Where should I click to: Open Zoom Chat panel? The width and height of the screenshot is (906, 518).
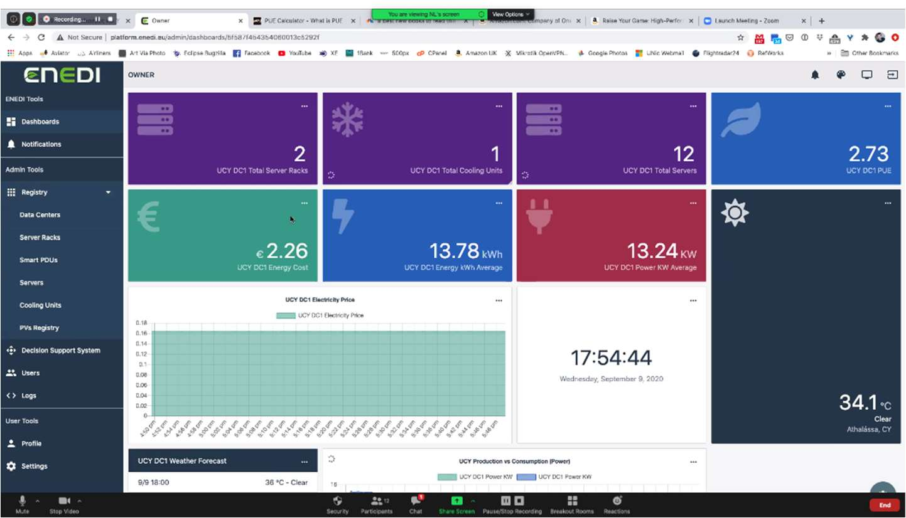click(416, 501)
